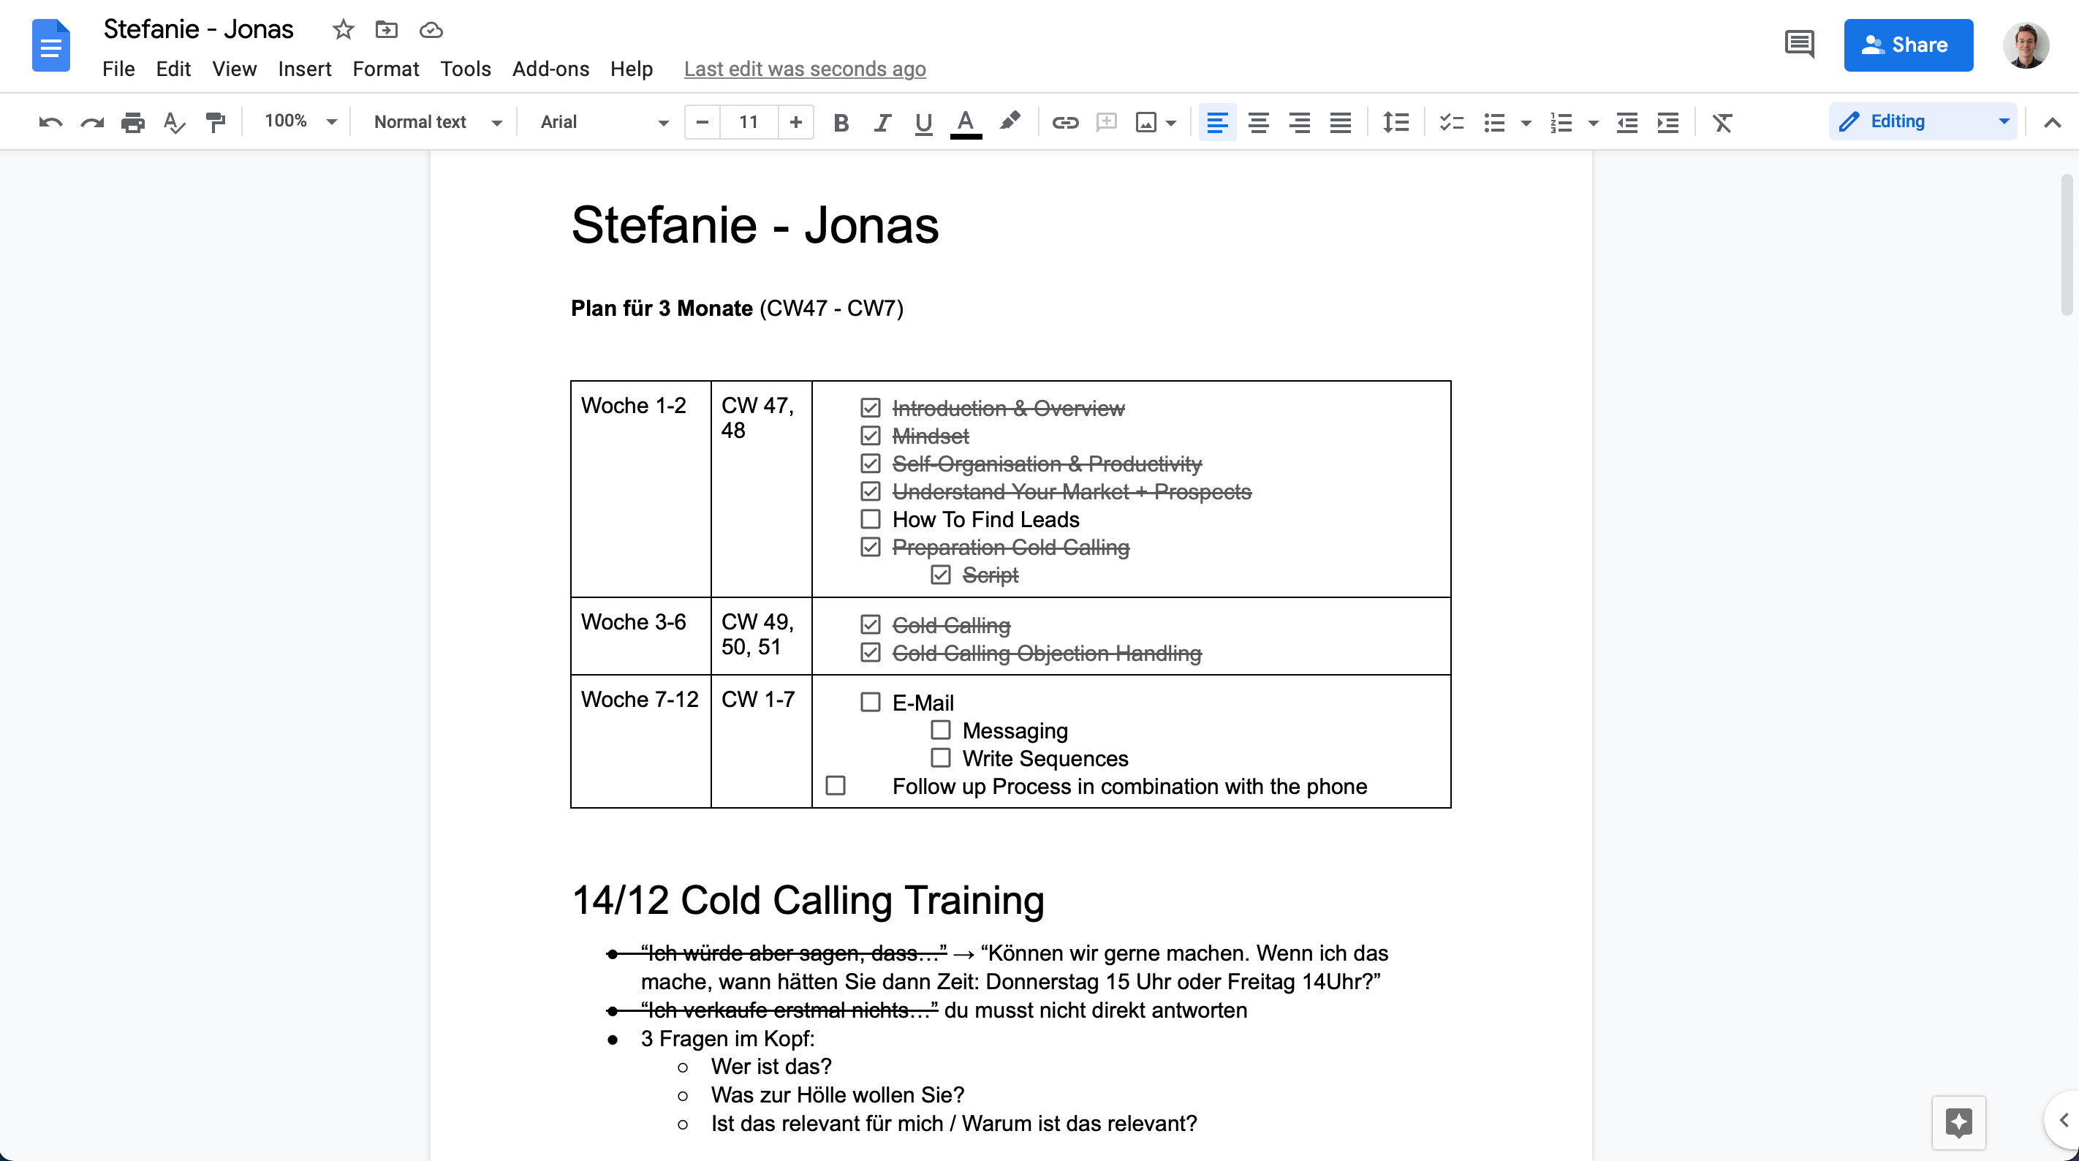Click the checklist icon in toolbar
Image resolution: width=2079 pixels, height=1161 pixels.
pos(1451,122)
